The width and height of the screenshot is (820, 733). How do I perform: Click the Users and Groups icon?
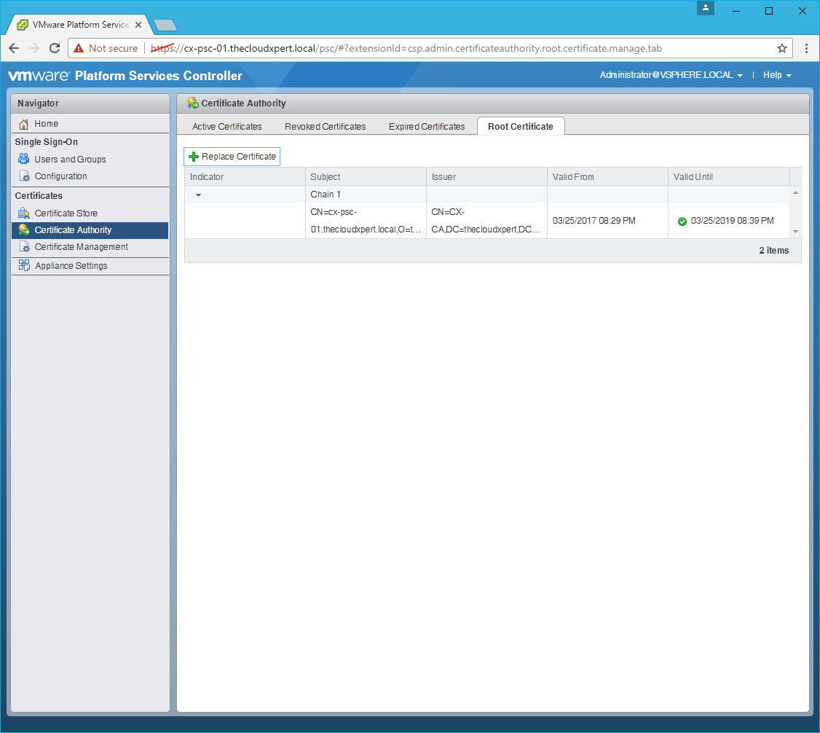click(24, 159)
